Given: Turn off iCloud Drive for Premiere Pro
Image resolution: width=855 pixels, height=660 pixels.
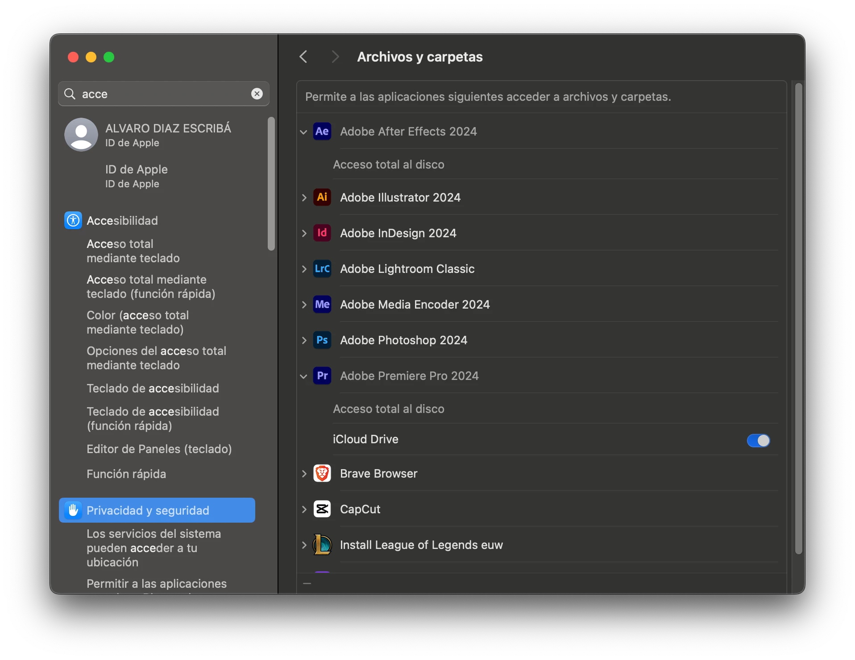Looking at the screenshot, I should tap(758, 441).
